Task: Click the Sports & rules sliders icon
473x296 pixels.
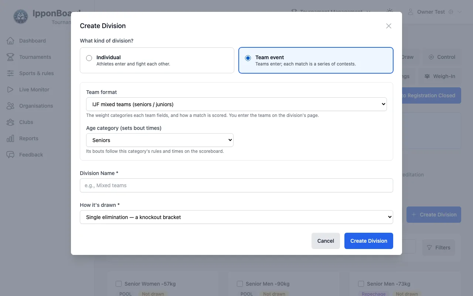Action: pyautogui.click(x=10, y=73)
